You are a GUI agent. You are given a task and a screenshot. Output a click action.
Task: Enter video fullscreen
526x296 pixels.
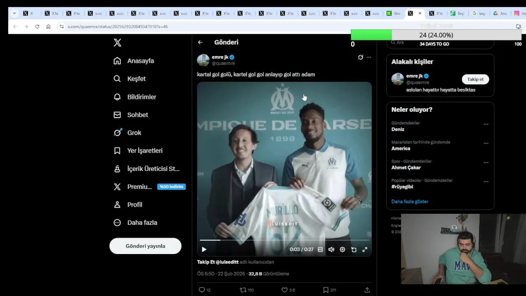(365, 250)
